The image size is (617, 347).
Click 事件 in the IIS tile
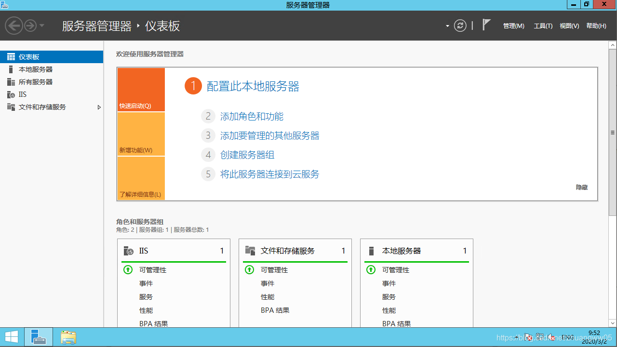pos(146,283)
